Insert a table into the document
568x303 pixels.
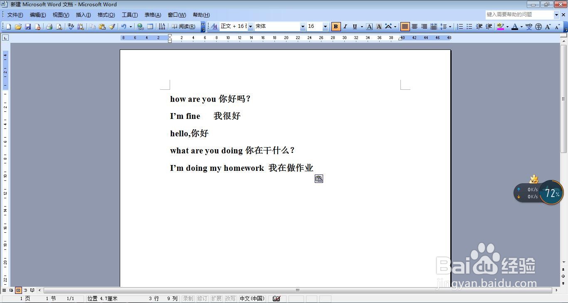coord(151,26)
